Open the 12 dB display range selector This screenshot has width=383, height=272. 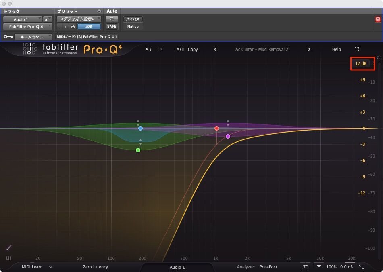click(x=361, y=63)
